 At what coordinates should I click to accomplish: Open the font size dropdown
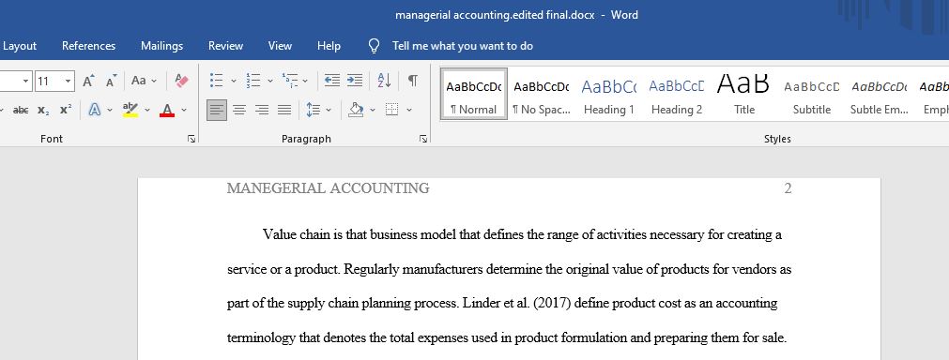click(68, 81)
